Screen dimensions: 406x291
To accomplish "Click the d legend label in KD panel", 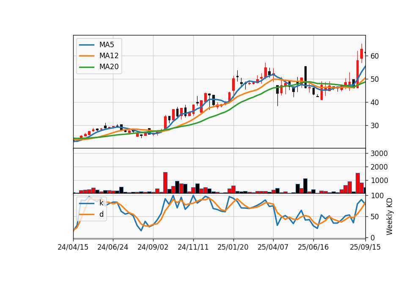I will (x=101, y=214).
